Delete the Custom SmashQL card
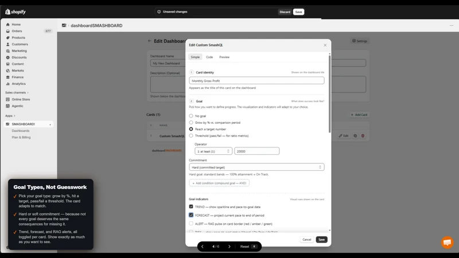The image size is (459, 258). click(363, 136)
